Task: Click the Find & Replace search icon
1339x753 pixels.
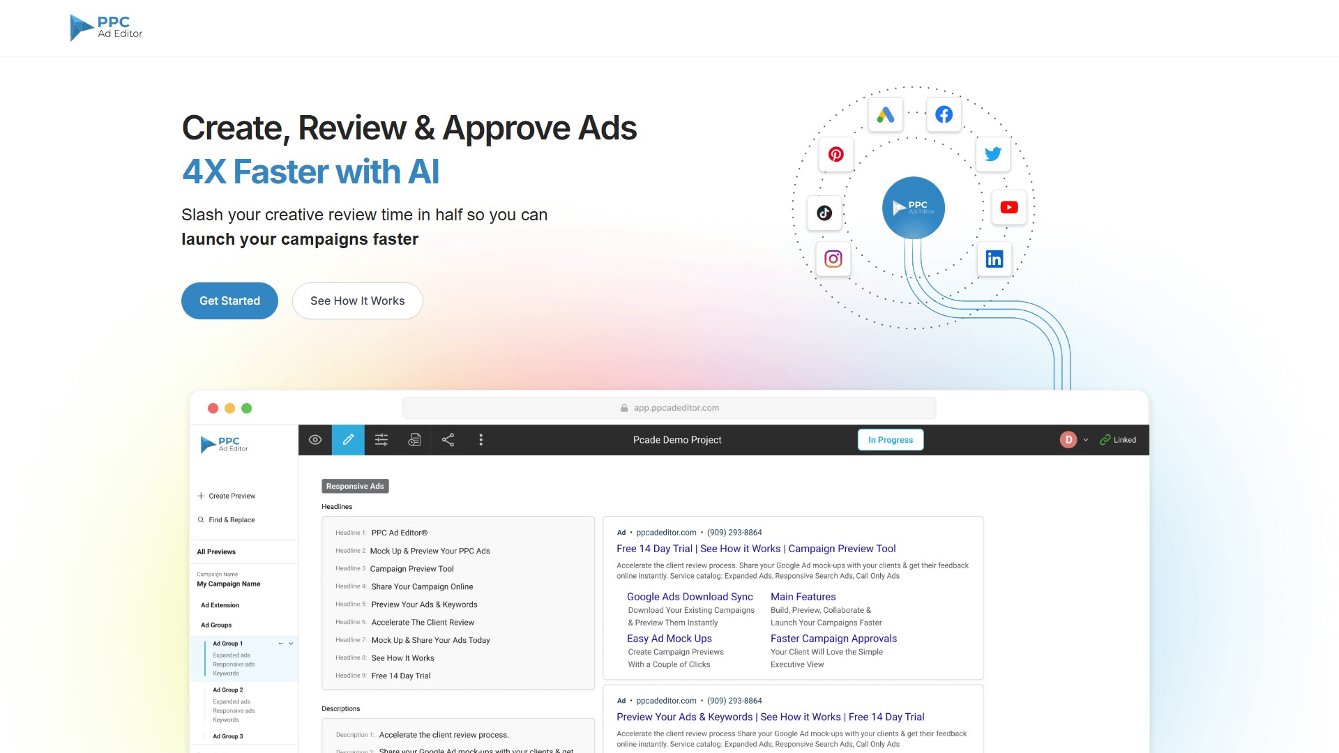Action: (x=201, y=519)
